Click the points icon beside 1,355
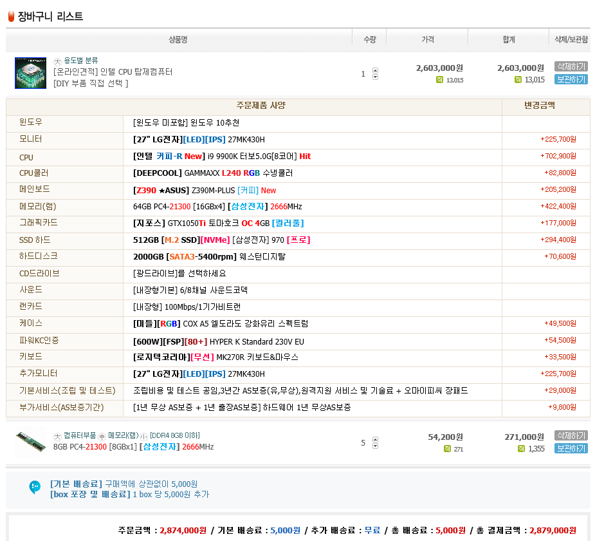Viewport: 595px width, 541px height. pyautogui.click(x=522, y=449)
